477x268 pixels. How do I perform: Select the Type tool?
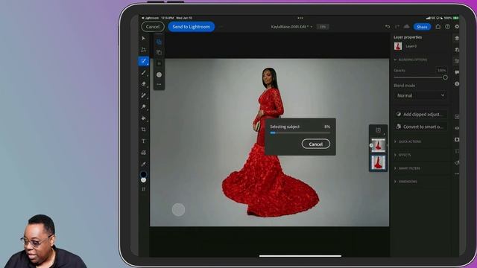pyautogui.click(x=144, y=141)
